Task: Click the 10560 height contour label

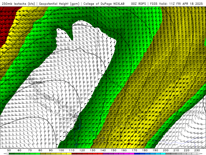Action: pyautogui.click(x=38, y=82)
